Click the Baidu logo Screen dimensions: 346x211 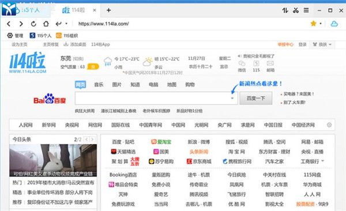(x=50, y=99)
